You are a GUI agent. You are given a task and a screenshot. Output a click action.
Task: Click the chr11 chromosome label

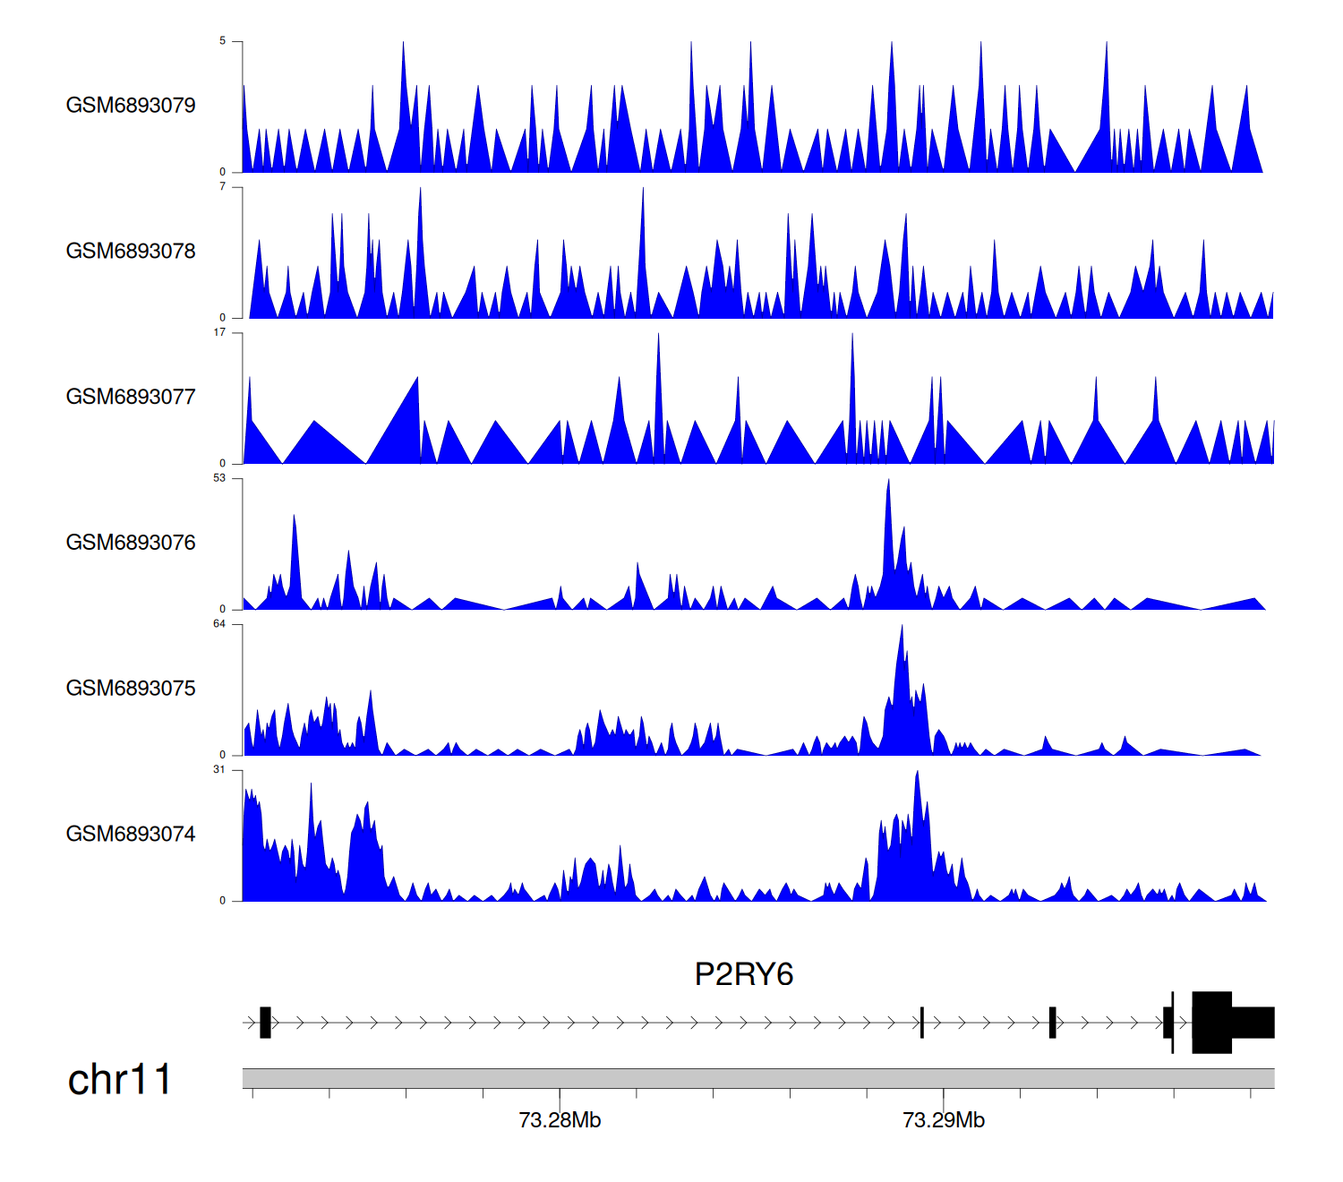(119, 1080)
